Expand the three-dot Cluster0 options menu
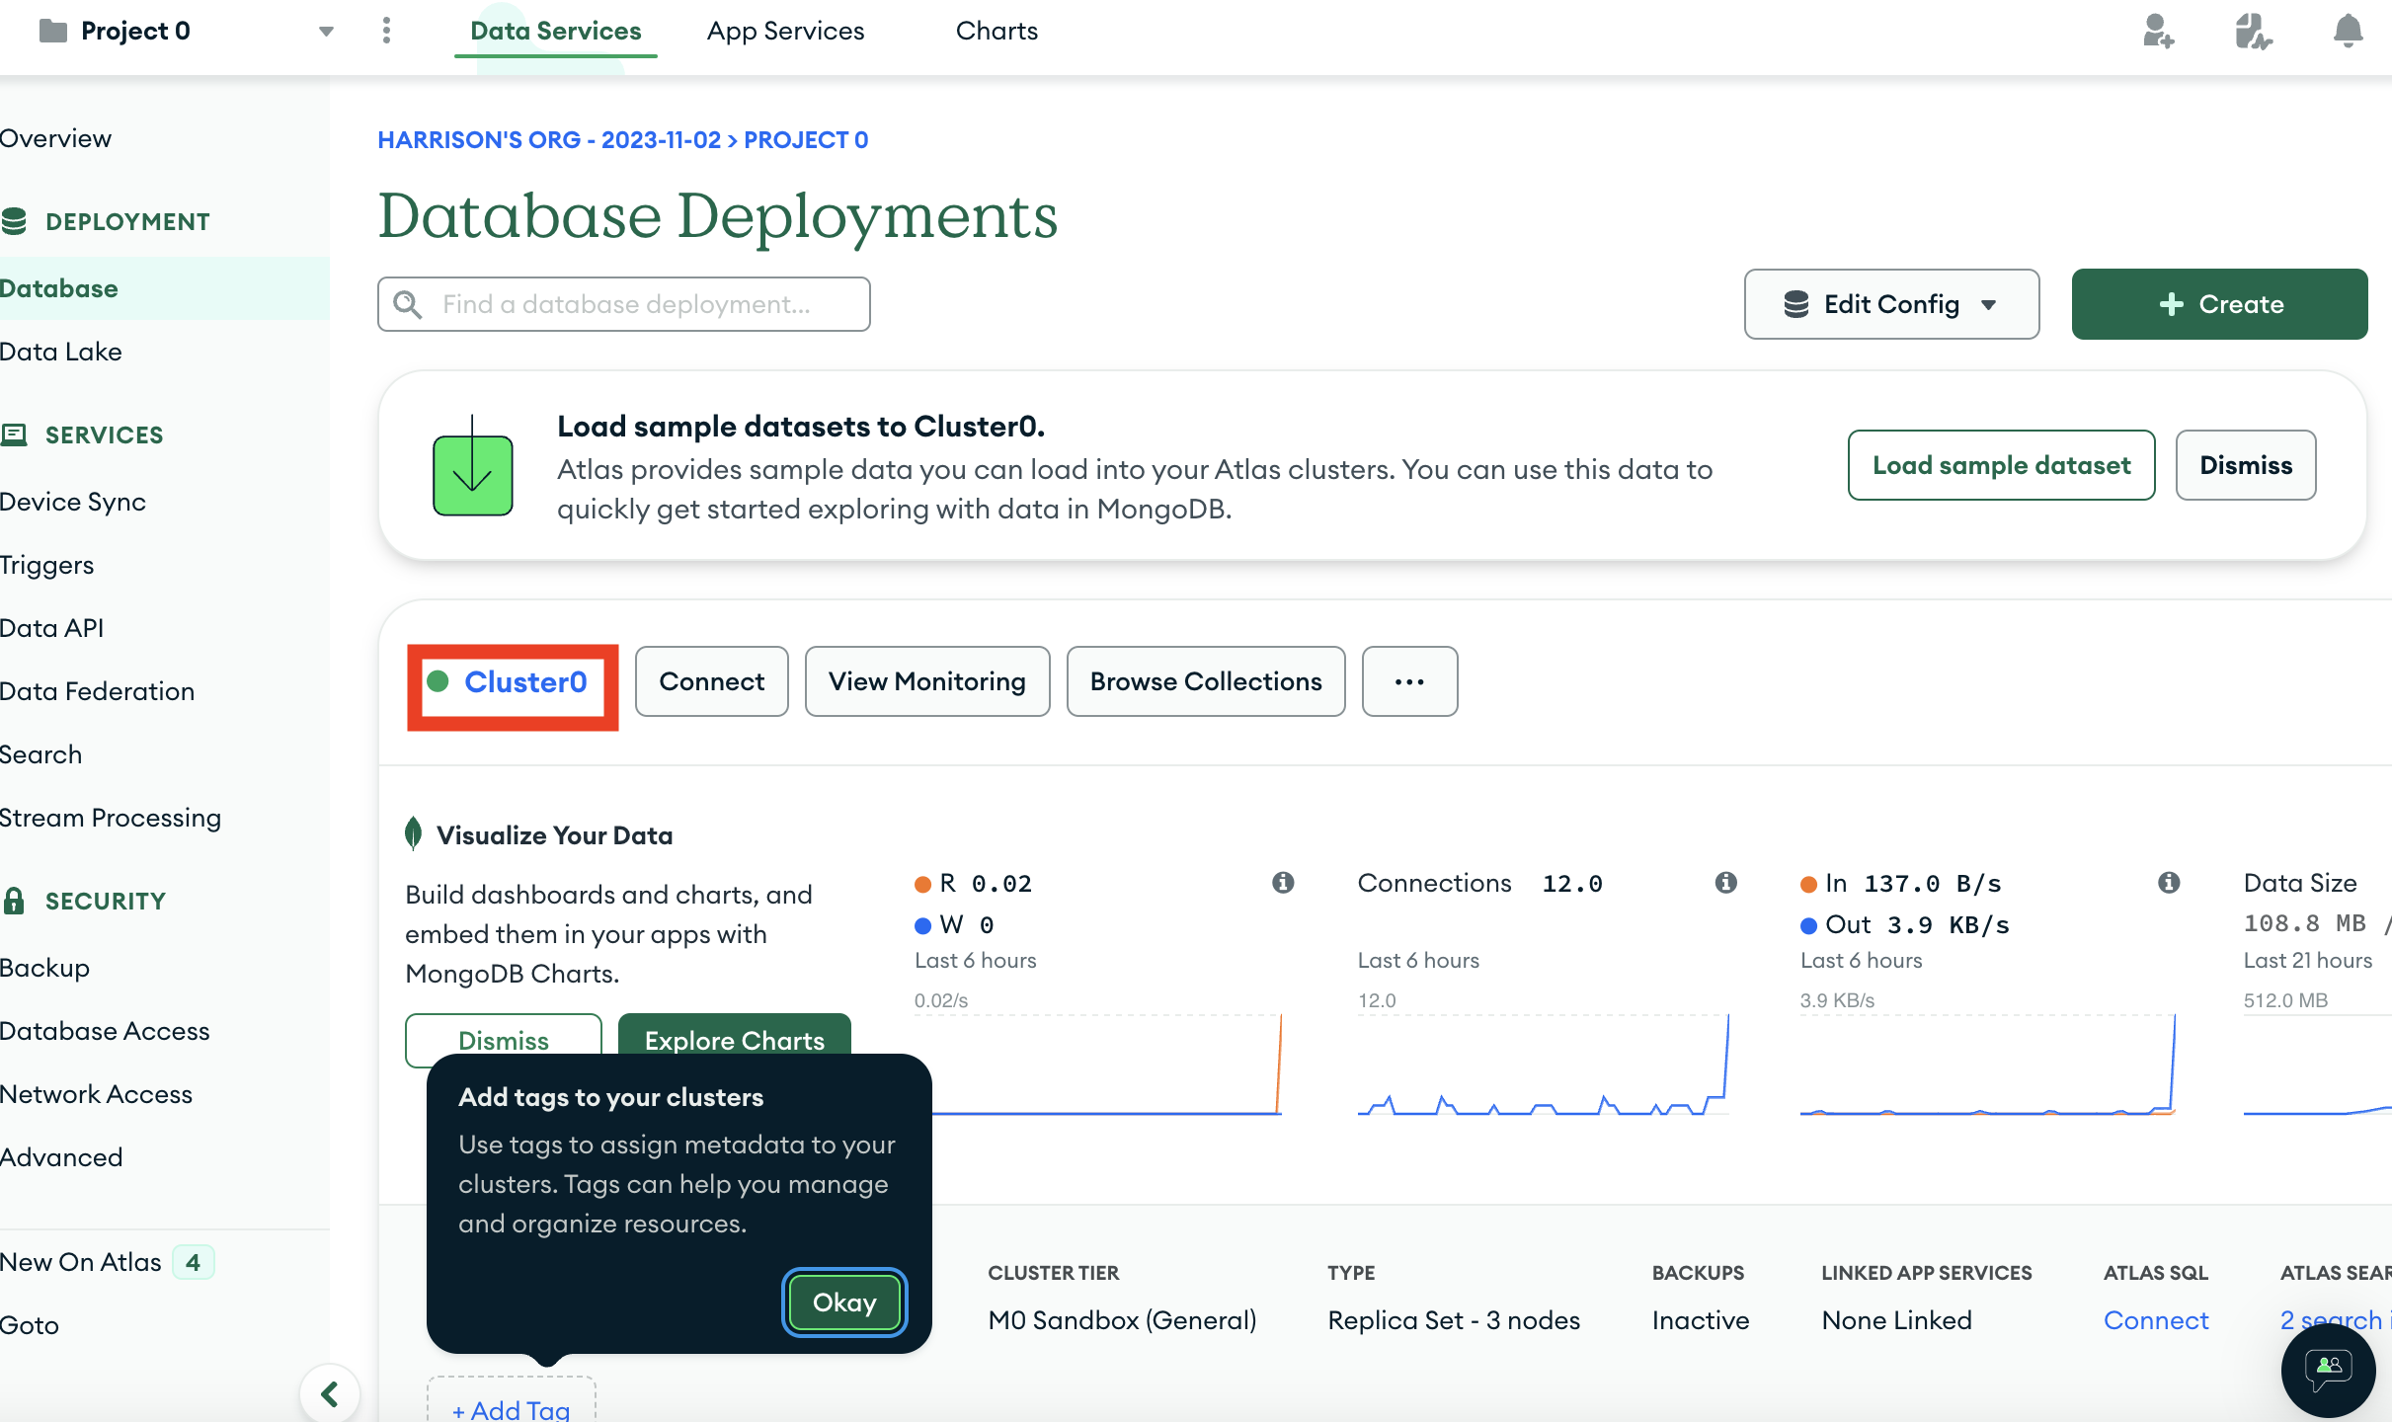The height and width of the screenshot is (1422, 2392). 1408,680
